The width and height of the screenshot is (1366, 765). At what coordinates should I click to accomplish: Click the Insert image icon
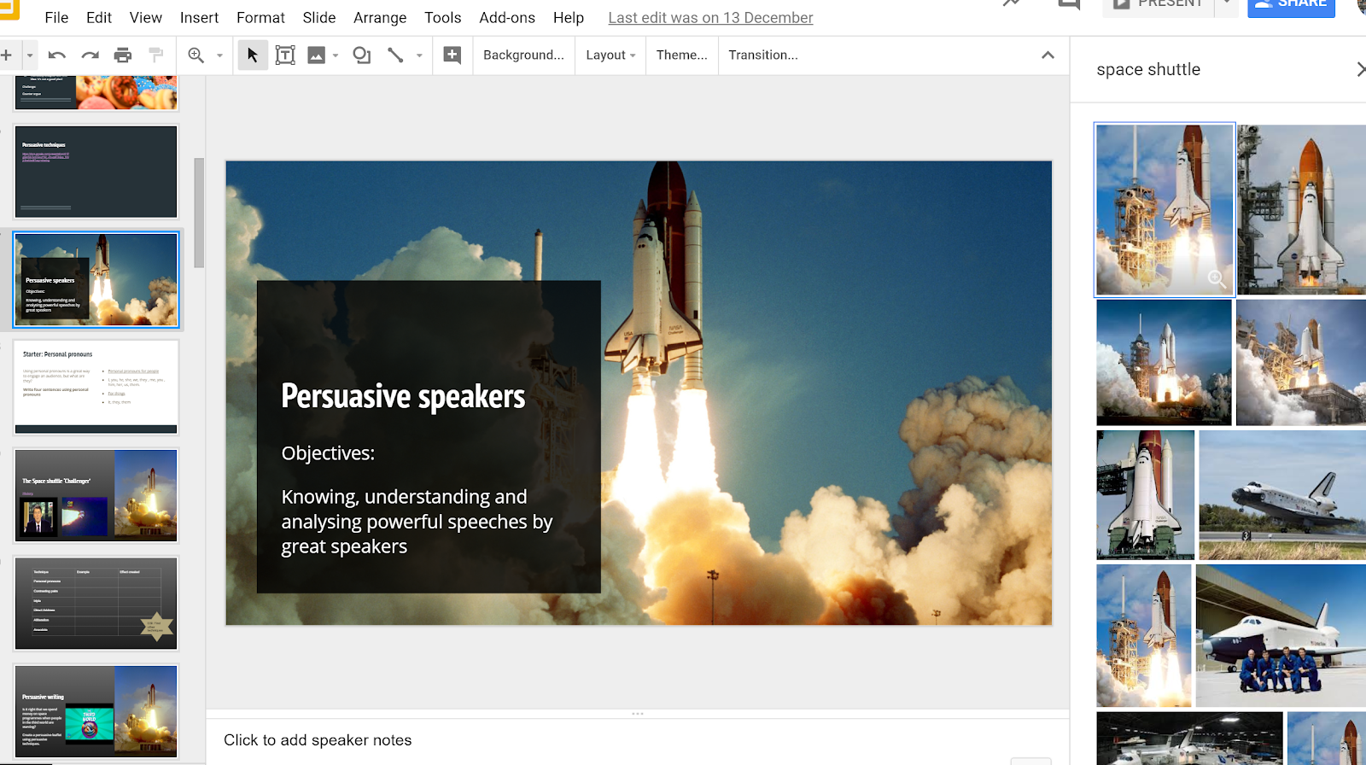(317, 55)
